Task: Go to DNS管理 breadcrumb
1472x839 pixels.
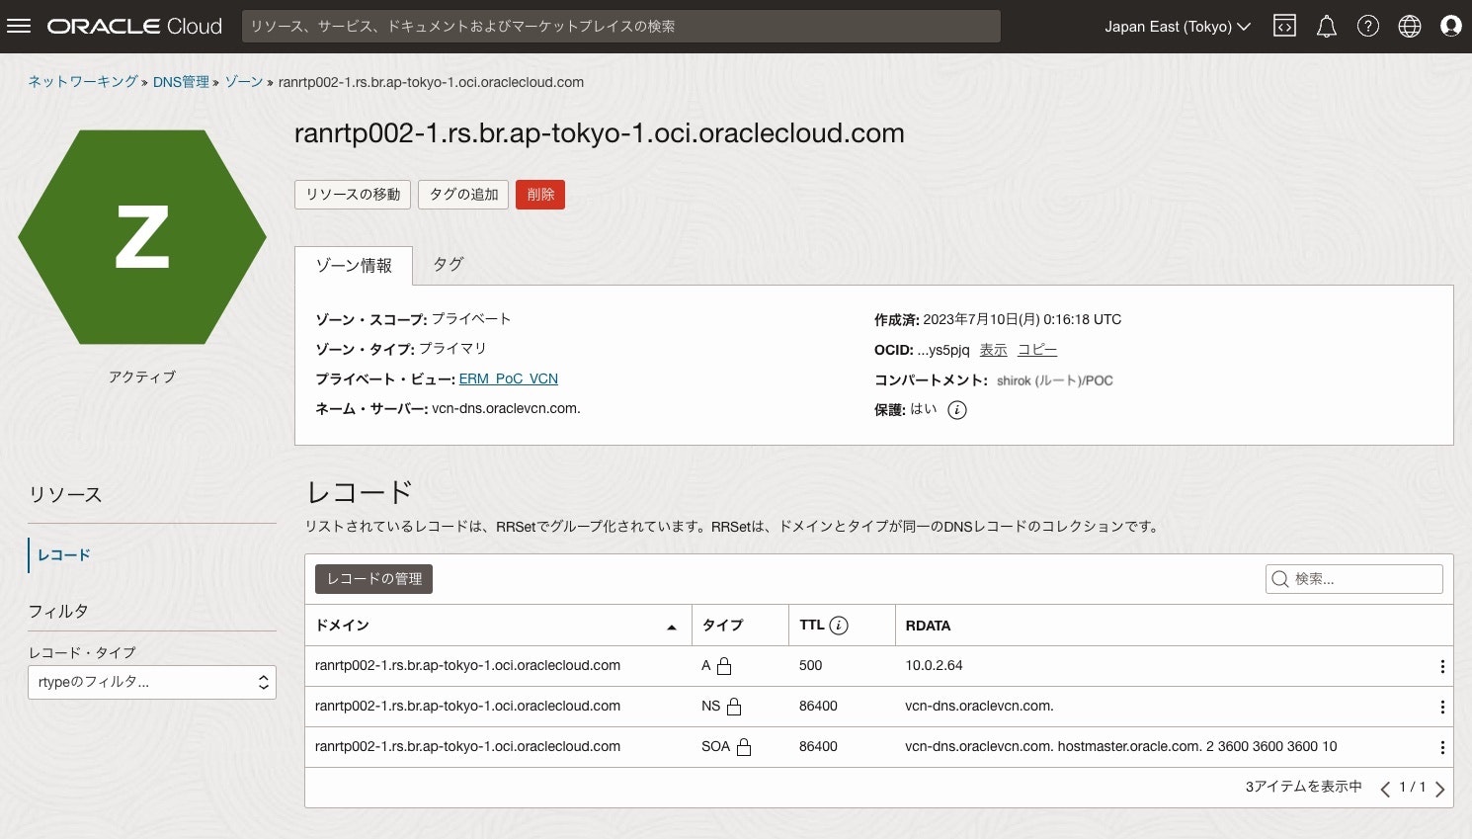Action: click(x=181, y=82)
